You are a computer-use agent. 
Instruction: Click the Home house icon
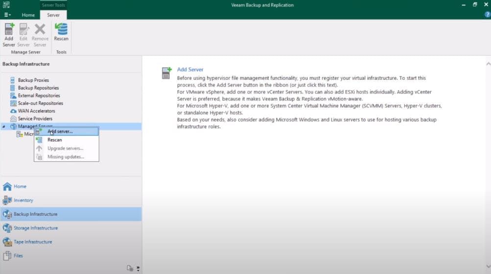[7, 187]
